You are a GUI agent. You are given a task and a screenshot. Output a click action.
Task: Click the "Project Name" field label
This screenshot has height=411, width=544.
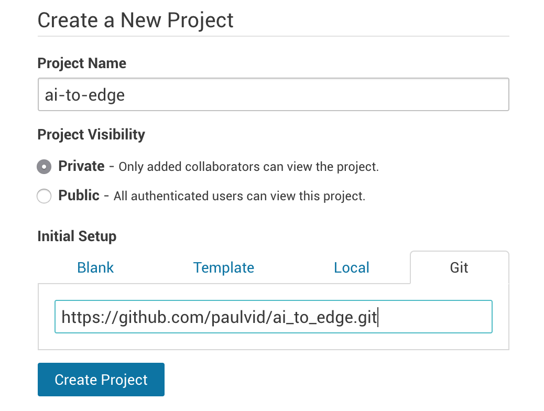pyautogui.click(x=82, y=63)
